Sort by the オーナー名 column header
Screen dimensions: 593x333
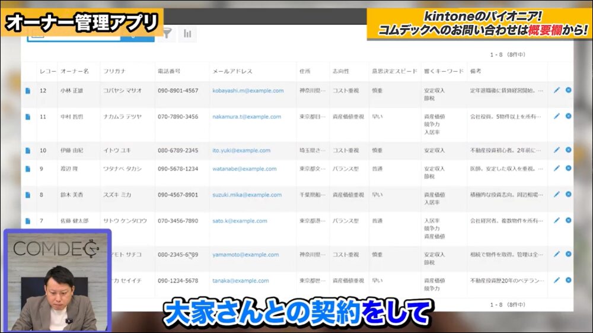[x=75, y=71]
